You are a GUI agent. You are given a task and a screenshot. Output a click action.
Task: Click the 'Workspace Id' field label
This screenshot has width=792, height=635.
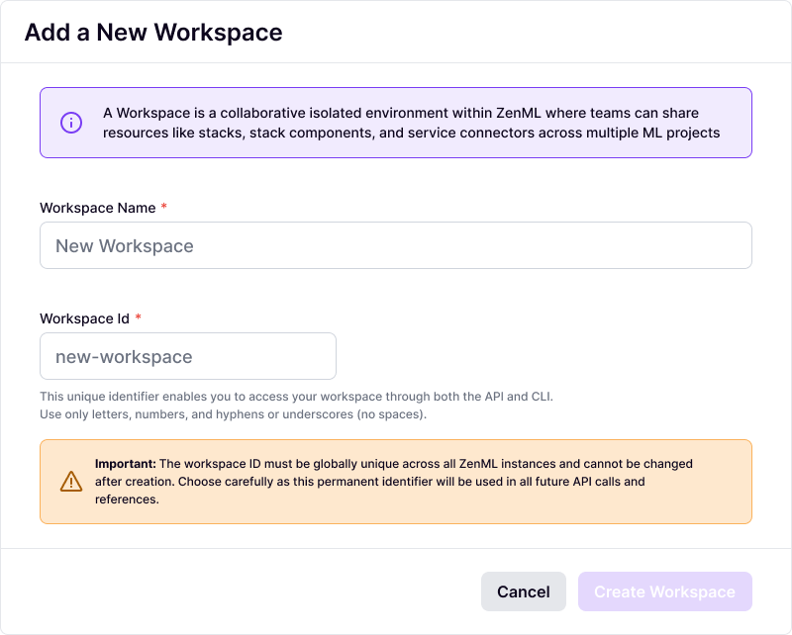click(84, 318)
